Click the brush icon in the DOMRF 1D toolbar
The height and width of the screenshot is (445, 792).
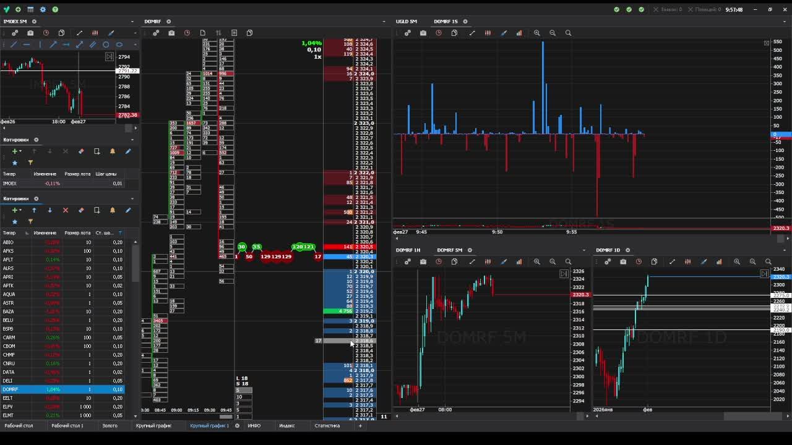coord(704,261)
